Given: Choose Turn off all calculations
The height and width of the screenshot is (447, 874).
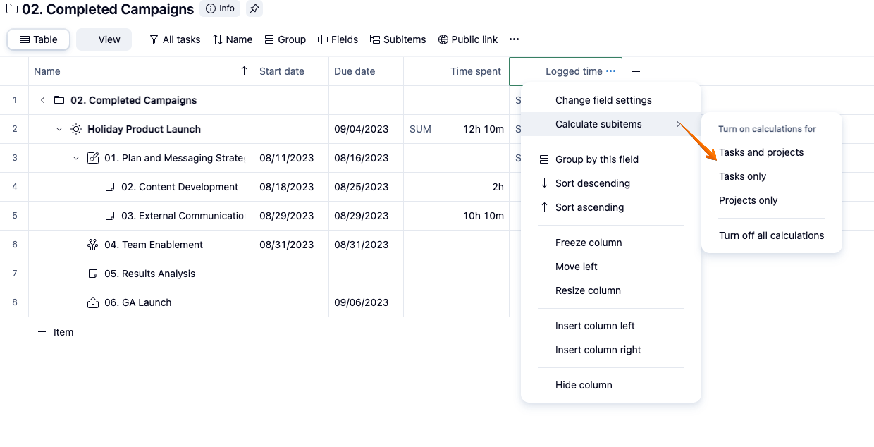Looking at the screenshot, I should point(771,235).
